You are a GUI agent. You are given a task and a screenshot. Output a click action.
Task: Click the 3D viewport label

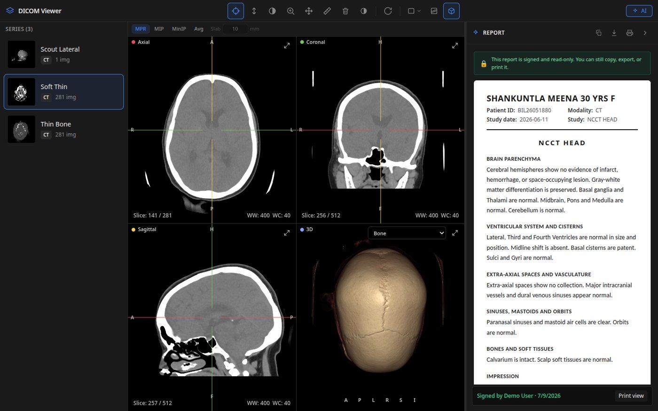pyautogui.click(x=306, y=230)
